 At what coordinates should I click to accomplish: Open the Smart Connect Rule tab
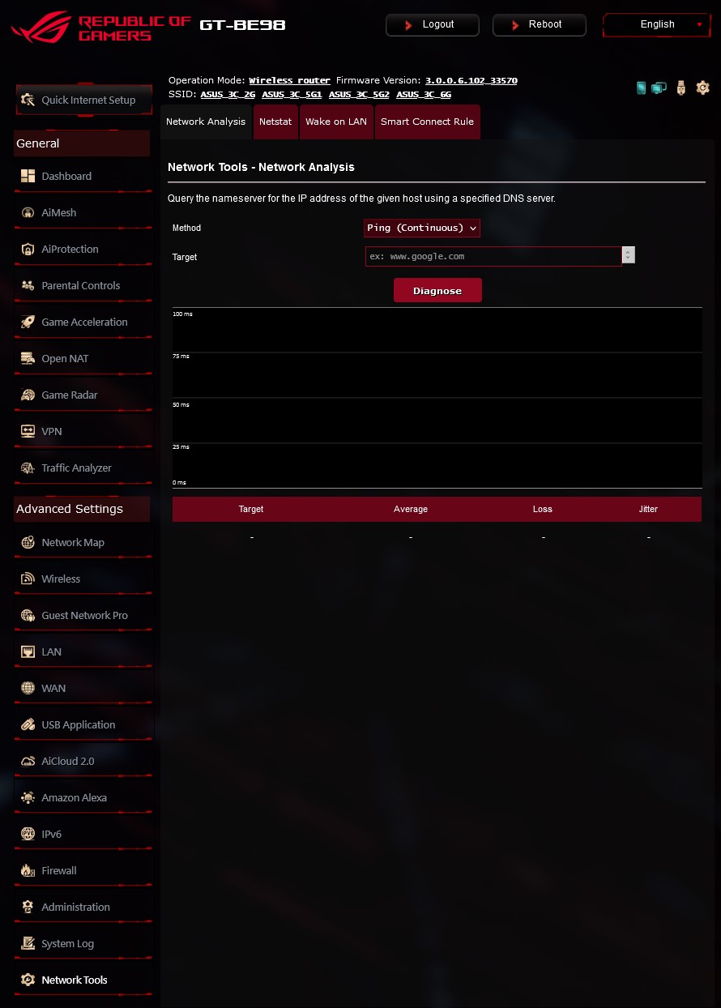tap(427, 122)
